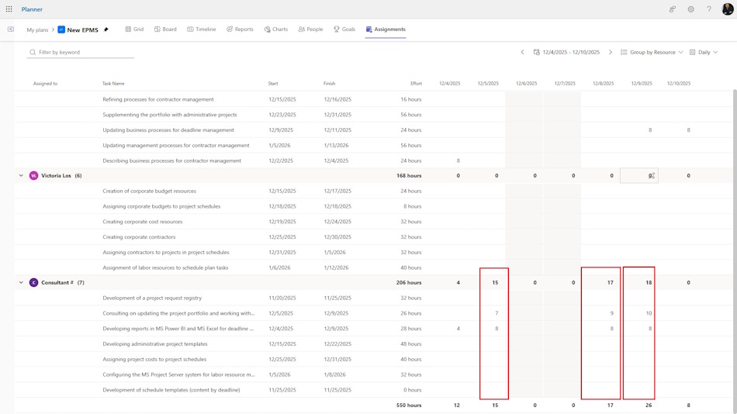Image resolution: width=737 pixels, height=414 pixels.
Task: Select task Creating corporate contractors
Action: [x=139, y=236]
